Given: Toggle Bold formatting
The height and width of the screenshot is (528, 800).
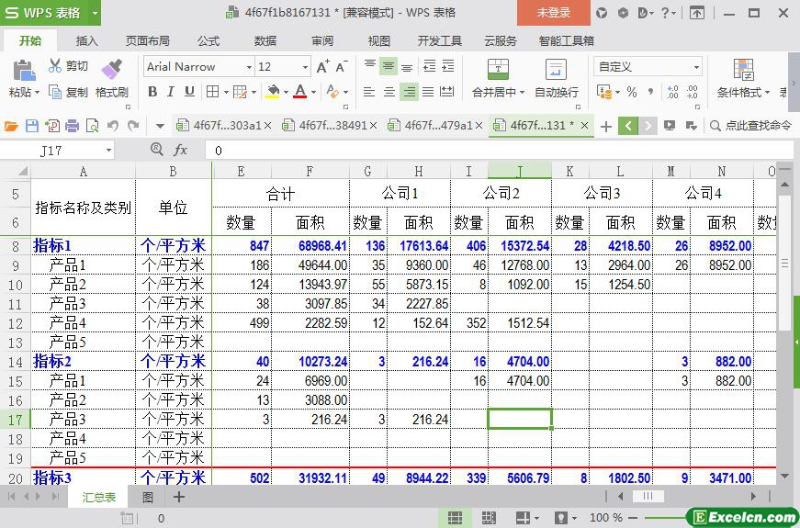Looking at the screenshot, I should (x=152, y=92).
